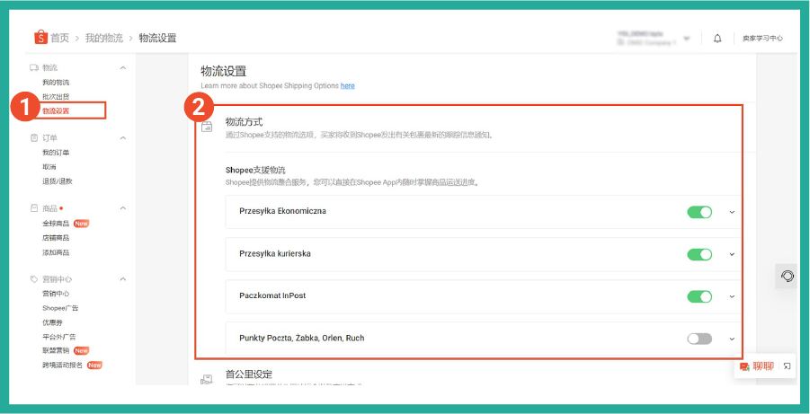Open the account dropdown arrow in header

click(x=687, y=39)
